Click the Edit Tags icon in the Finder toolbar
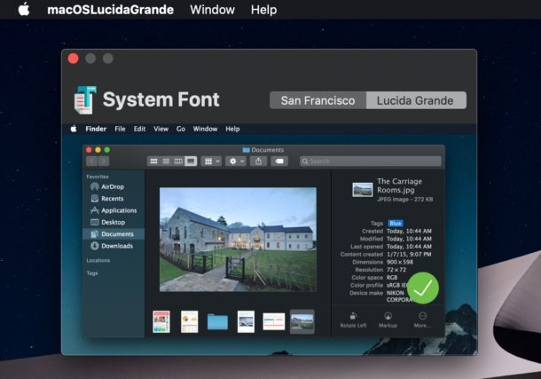The height and width of the screenshot is (379, 541). 279,162
